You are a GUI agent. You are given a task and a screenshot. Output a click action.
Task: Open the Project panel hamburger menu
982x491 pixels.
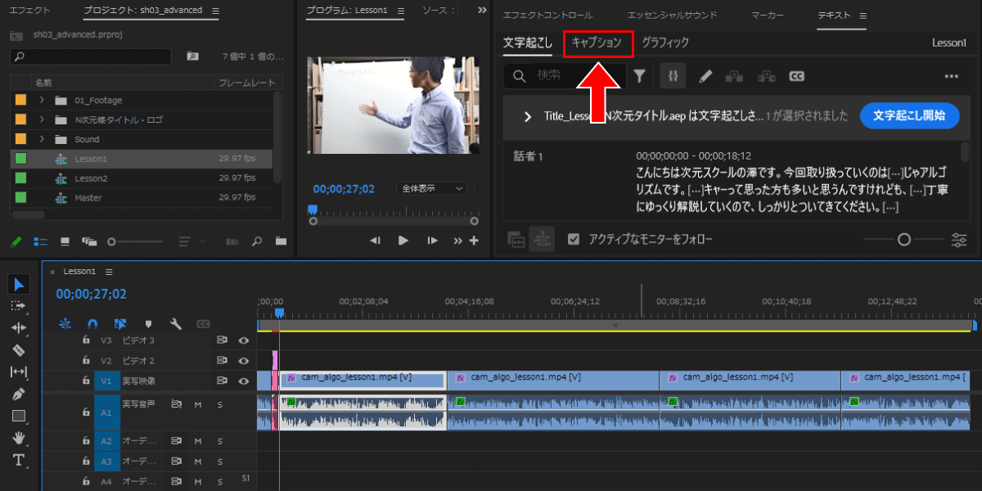point(215,12)
